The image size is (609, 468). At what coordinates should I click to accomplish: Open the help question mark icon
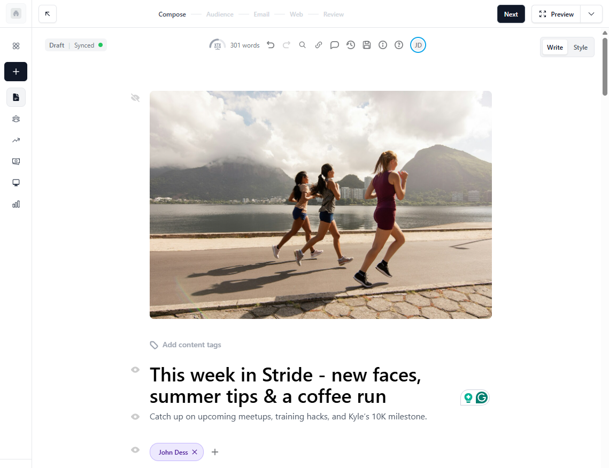[x=399, y=45]
